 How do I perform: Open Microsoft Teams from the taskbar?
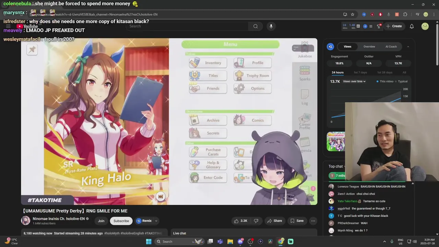click(x=220, y=242)
